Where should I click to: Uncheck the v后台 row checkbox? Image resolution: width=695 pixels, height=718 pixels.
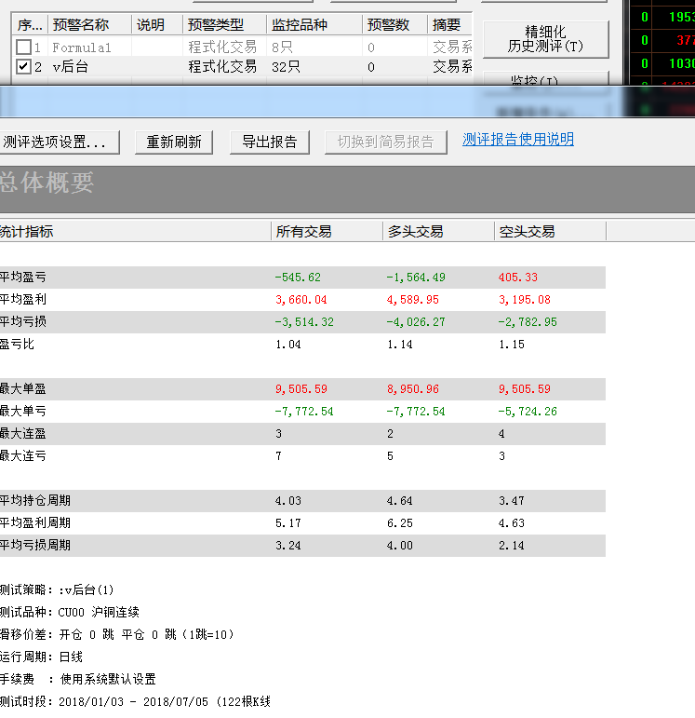click(23, 67)
